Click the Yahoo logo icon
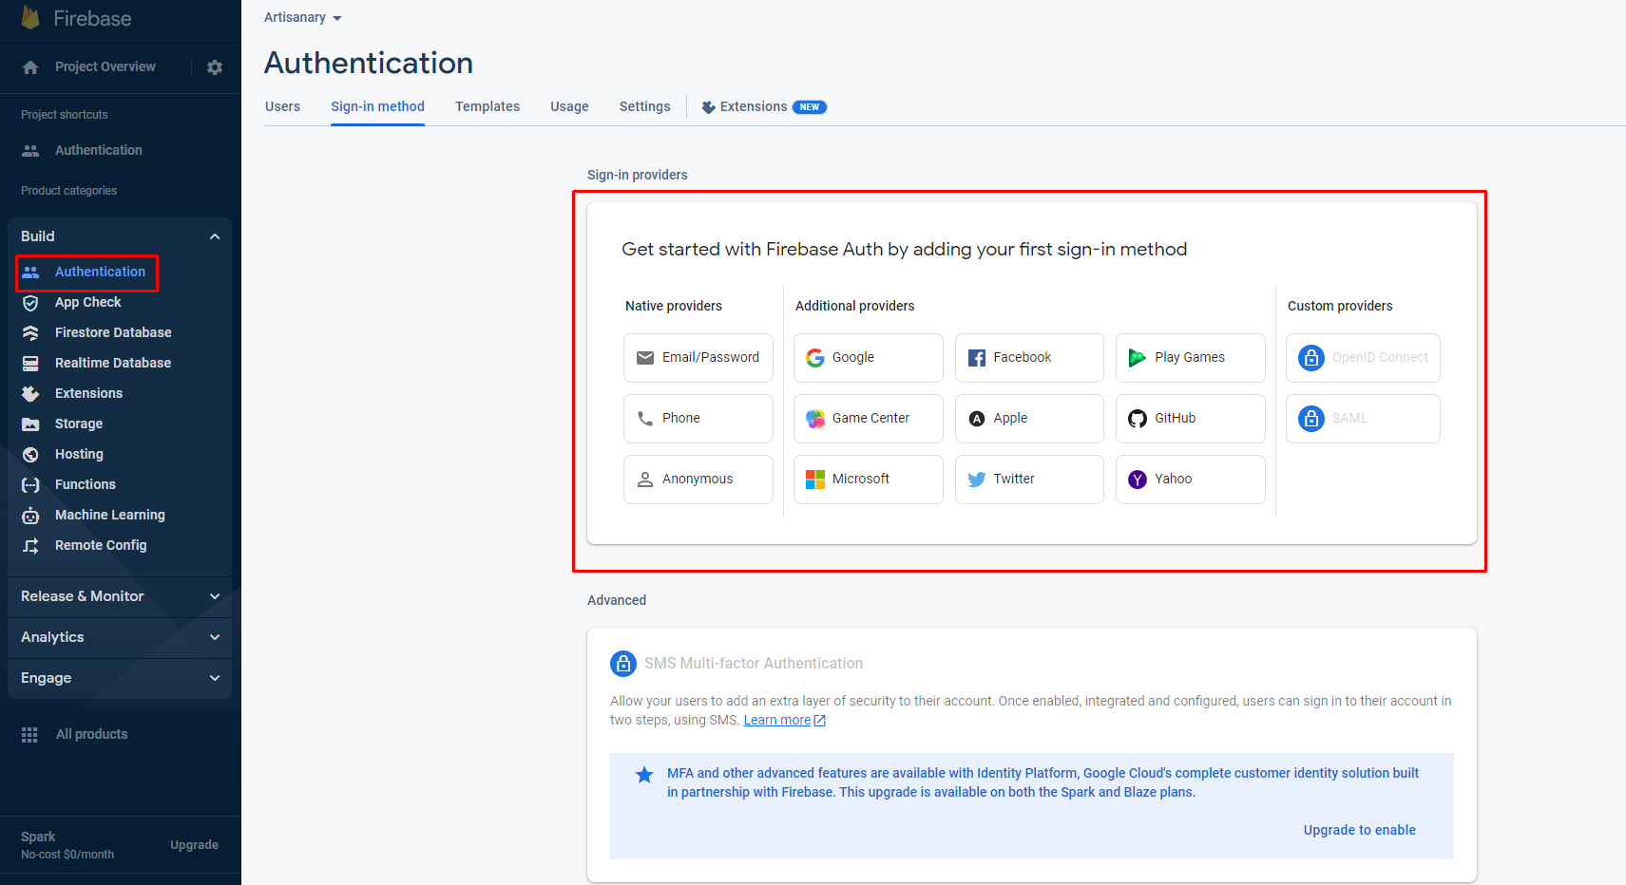1626x885 pixels. pos(1138,480)
